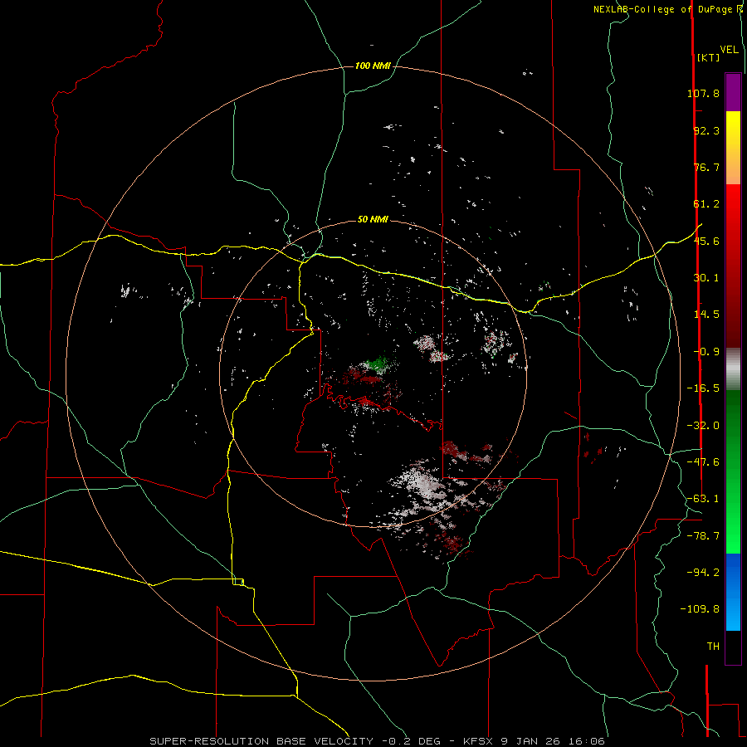Select the -94.2 legend value
The image size is (747, 747).
[703, 572]
